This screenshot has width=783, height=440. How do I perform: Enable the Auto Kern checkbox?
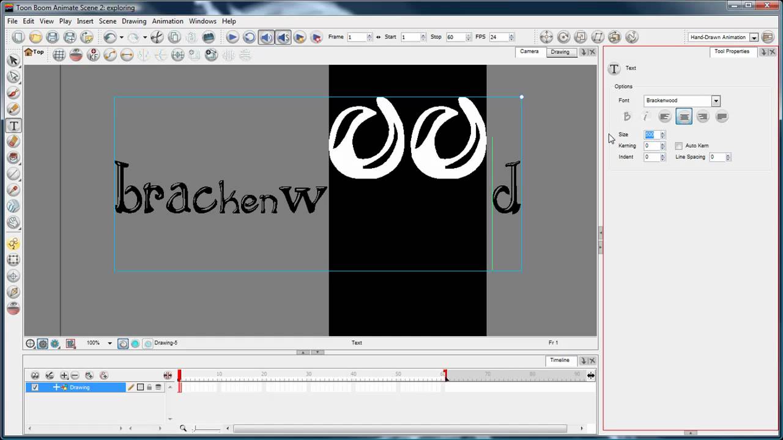click(678, 146)
